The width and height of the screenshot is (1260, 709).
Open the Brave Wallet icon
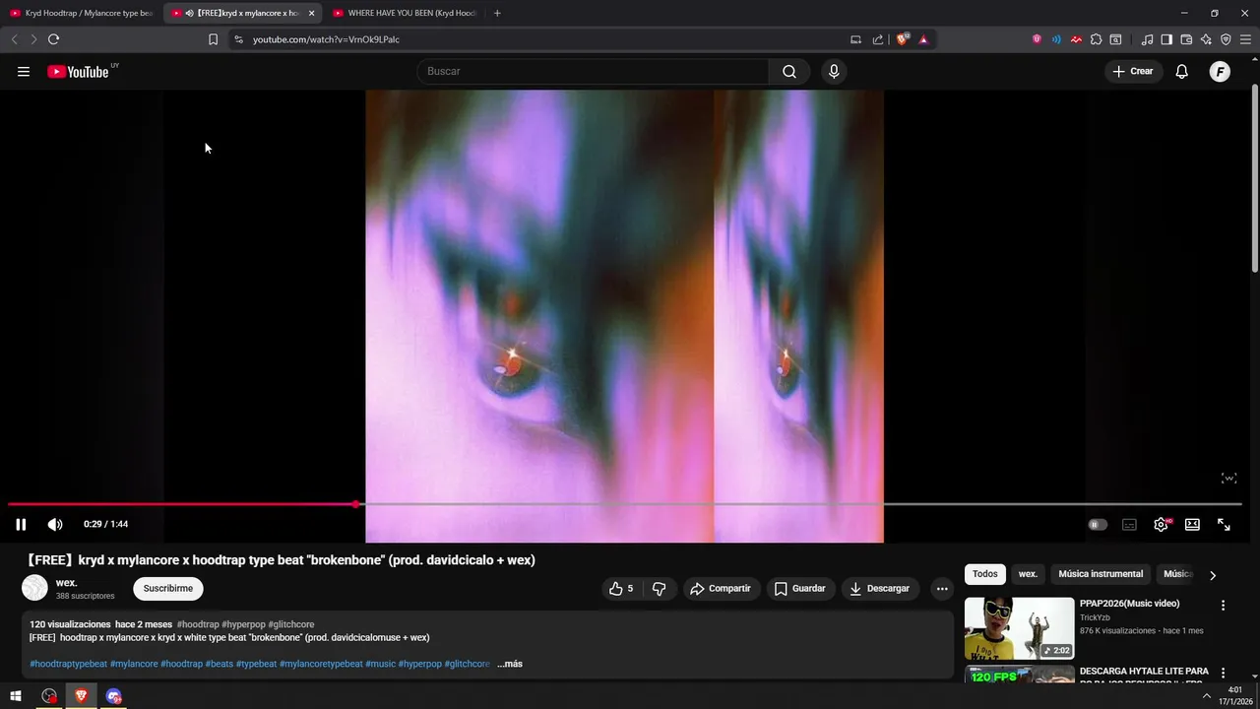(x=1186, y=39)
